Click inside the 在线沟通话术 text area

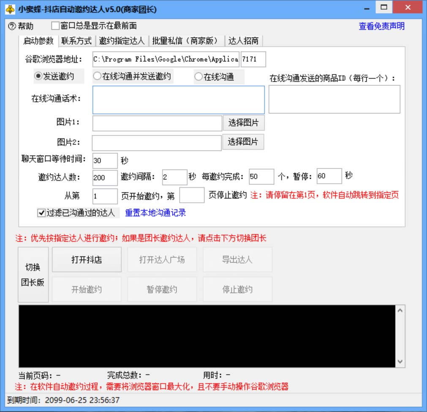178,99
